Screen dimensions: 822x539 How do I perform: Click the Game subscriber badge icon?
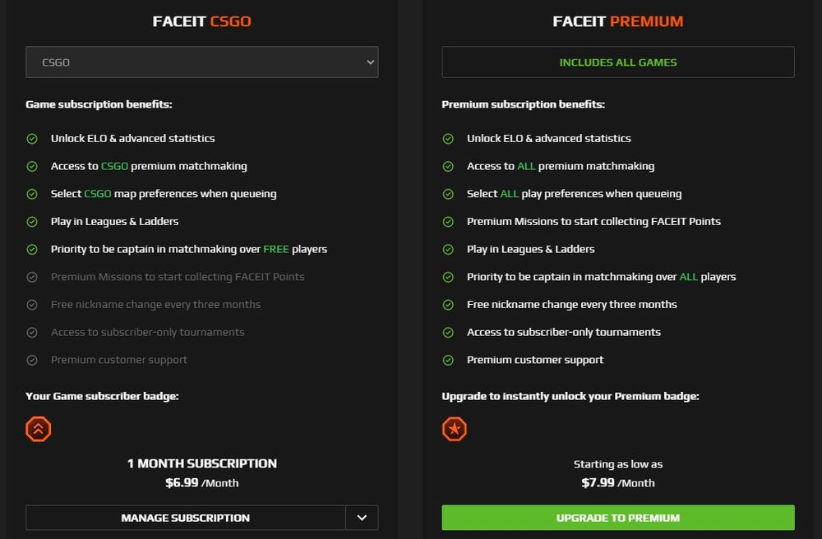(38, 429)
